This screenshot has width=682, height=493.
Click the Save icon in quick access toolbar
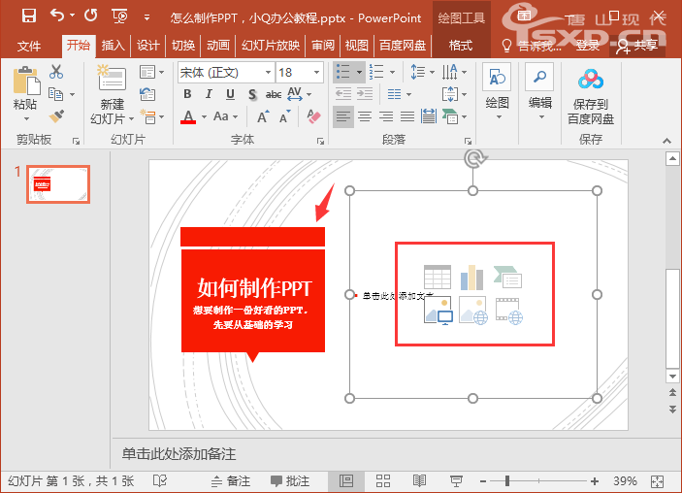coord(29,16)
